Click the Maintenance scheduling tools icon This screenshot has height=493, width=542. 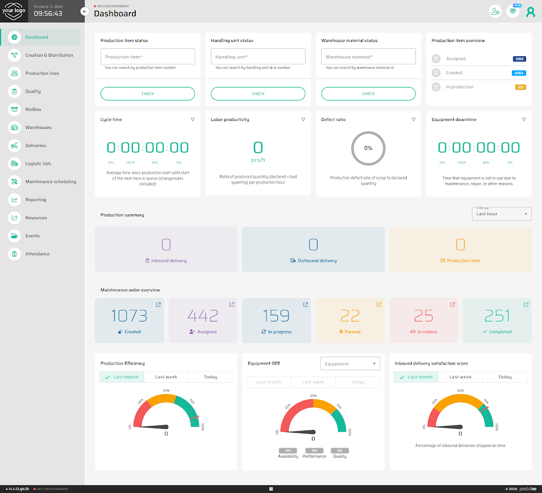pos(14,182)
